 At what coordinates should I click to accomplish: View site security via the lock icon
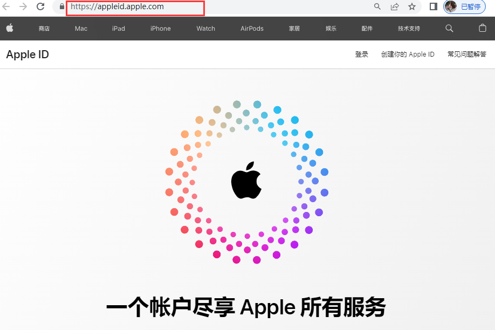coord(62,6)
